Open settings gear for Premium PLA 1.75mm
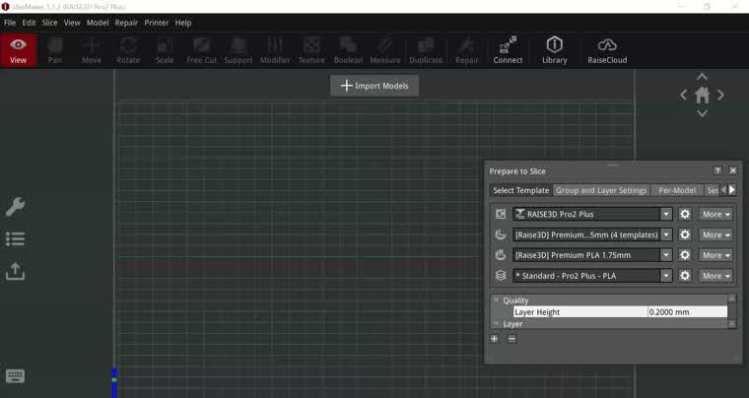This screenshot has width=749, height=398. [685, 255]
